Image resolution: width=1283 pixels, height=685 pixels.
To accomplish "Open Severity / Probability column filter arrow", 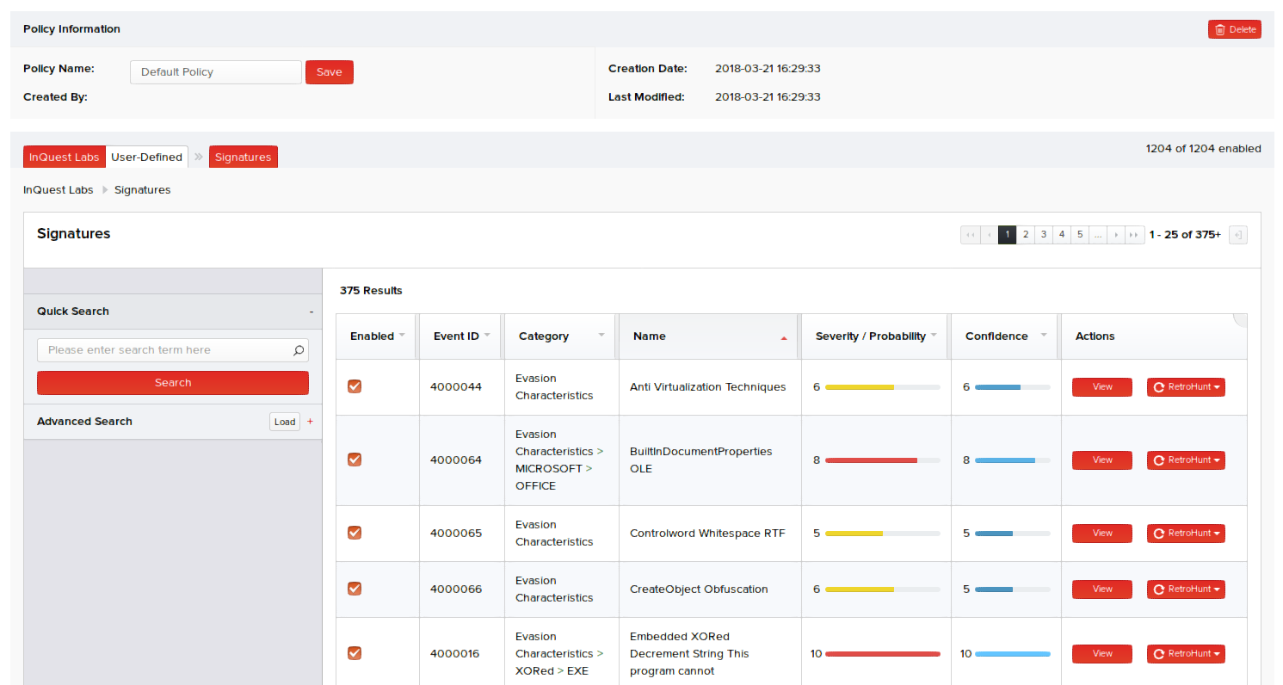I will (934, 336).
